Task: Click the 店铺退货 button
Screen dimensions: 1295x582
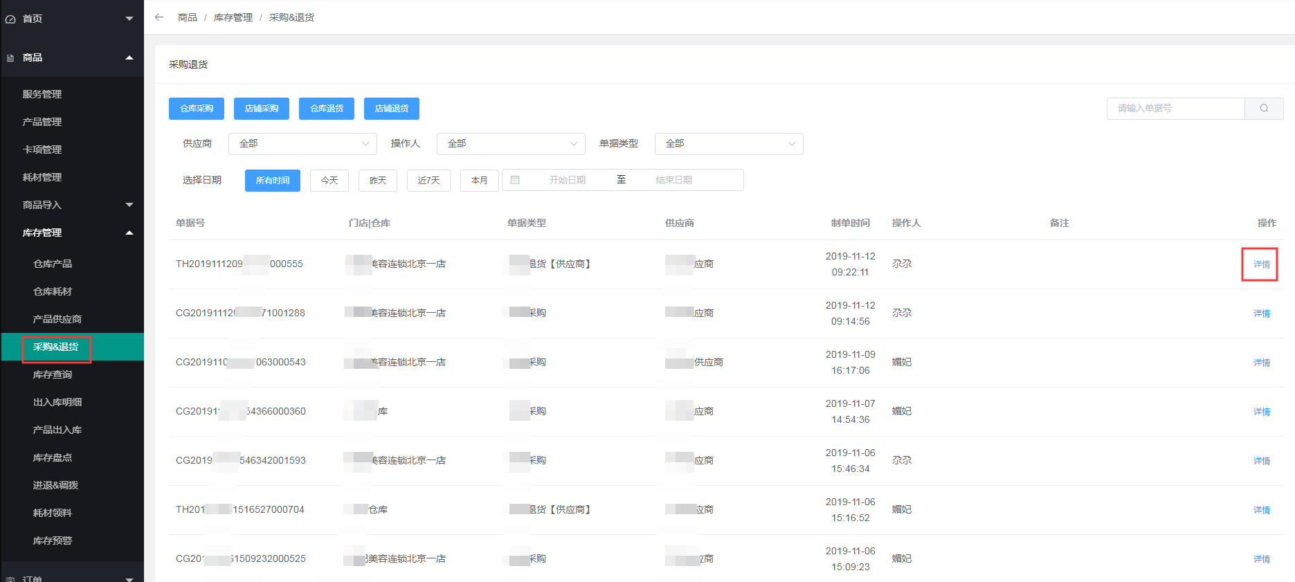Action: tap(391, 109)
